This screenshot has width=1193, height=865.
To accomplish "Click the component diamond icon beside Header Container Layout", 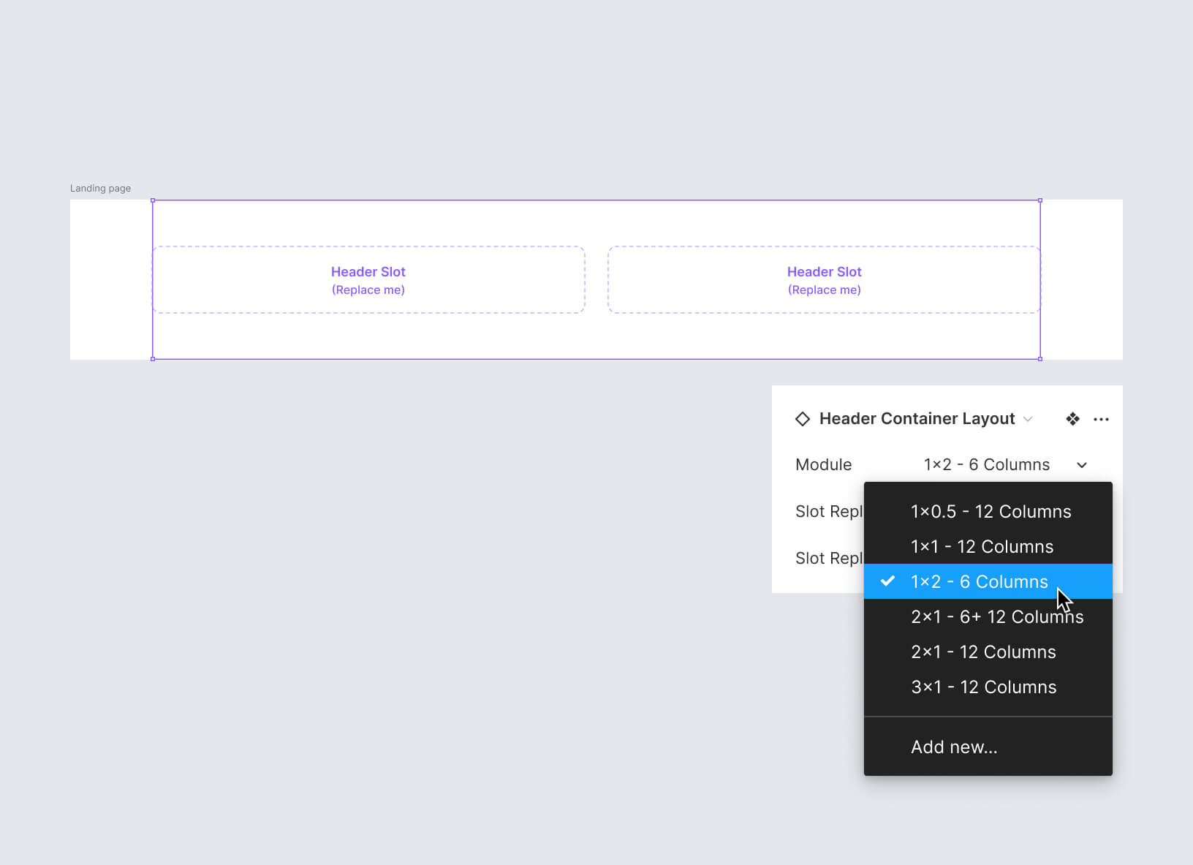I will [x=803, y=418].
